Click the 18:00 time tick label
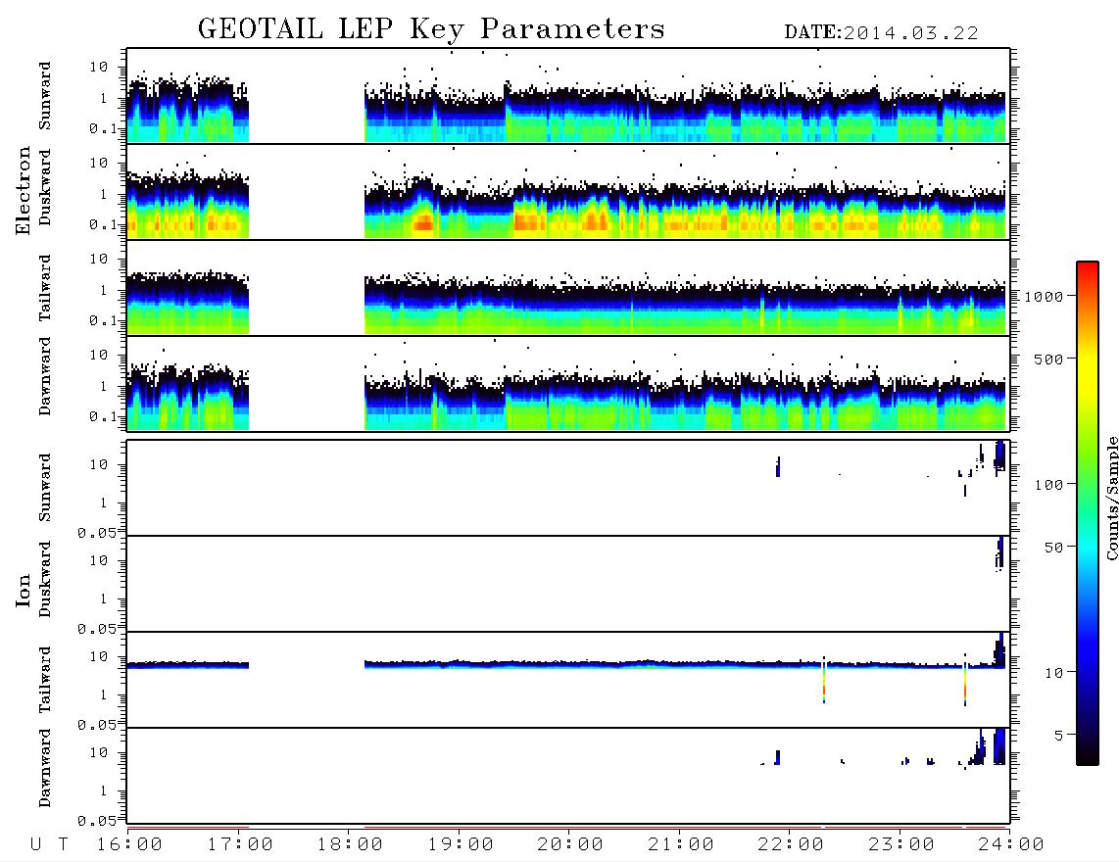Image resolution: width=1119 pixels, height=862 pixels. [x=351, y=845]
